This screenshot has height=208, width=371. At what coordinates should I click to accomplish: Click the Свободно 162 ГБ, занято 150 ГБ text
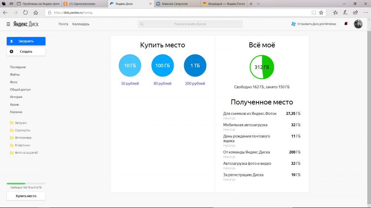pos(262,87)
